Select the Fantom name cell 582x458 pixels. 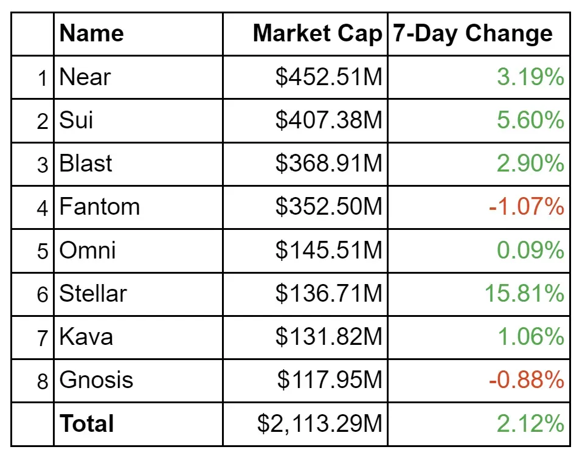coord(100,207)
